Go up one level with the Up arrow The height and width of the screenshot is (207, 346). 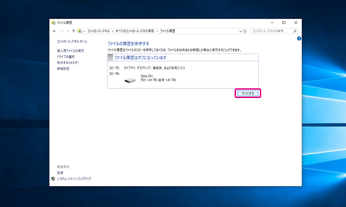73,31
